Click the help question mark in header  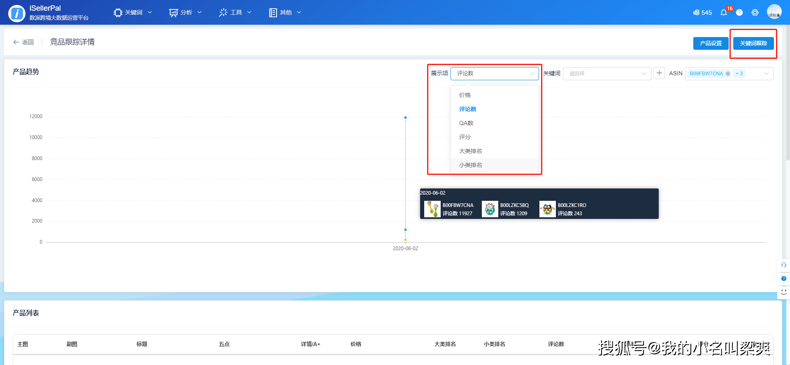pos(739,13)
